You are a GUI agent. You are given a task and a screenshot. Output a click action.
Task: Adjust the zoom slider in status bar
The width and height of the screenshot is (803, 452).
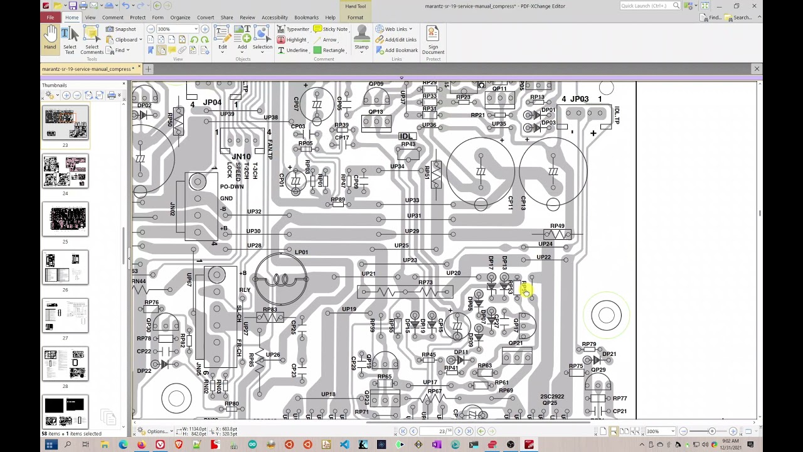711,431
